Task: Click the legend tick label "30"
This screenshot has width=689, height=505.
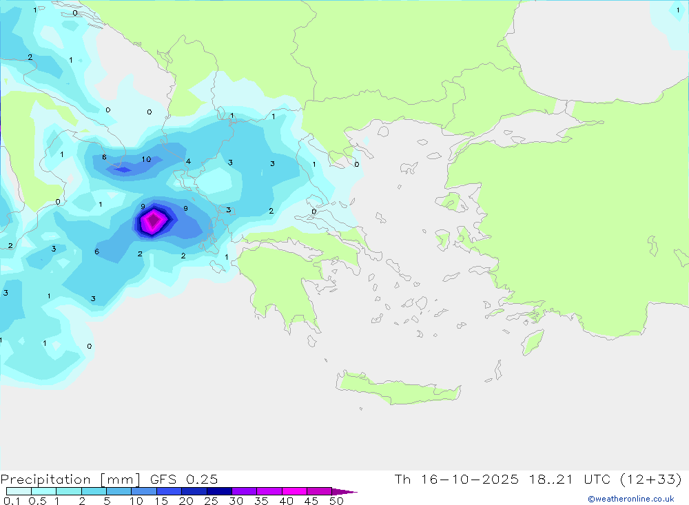Action: tap(236, 501)
